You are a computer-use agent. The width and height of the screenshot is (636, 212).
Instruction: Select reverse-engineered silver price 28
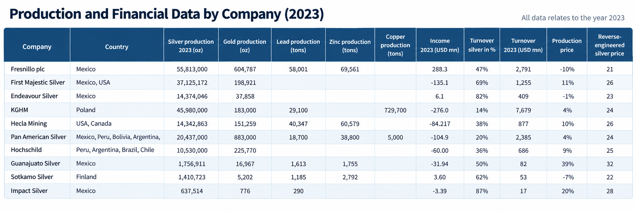(610, 191)
